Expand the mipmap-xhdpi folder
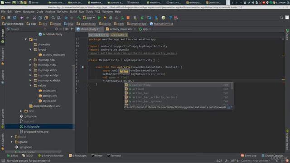The width and height of the screenshot is (290, 163). pos(30,70)
